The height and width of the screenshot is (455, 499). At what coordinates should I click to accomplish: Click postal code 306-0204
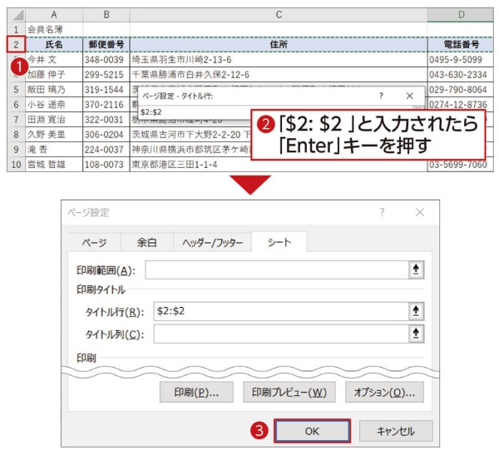pyautogui.click(x=106, y=135)
